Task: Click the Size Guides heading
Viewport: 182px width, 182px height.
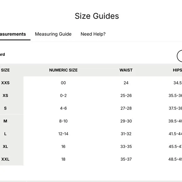Action: (97, 16)
